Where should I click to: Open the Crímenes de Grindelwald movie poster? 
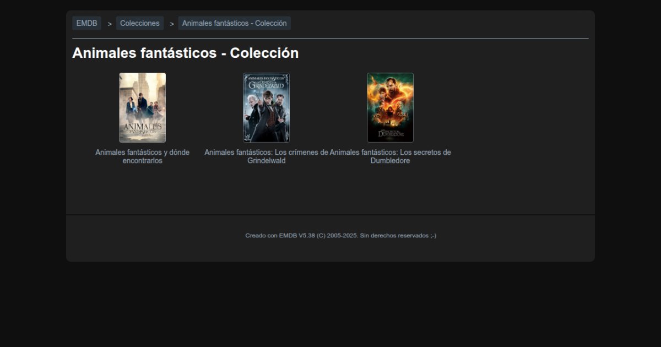click(267, 107)
